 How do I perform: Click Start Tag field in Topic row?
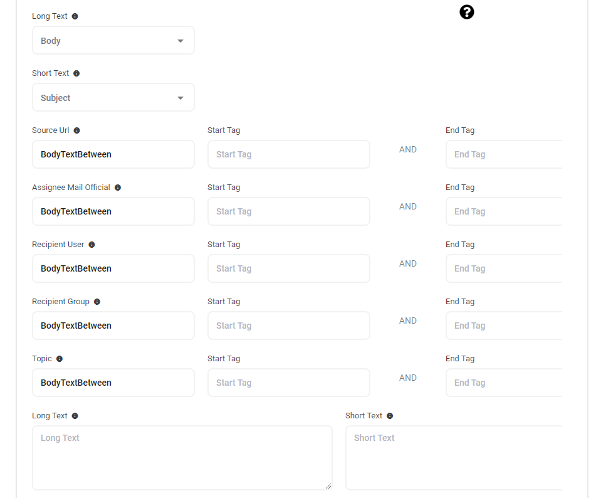pos(288,383)
